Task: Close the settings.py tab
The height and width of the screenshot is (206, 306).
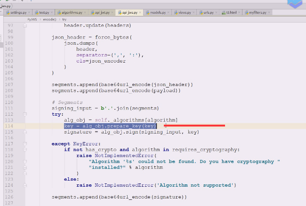Action: (29, 13)
